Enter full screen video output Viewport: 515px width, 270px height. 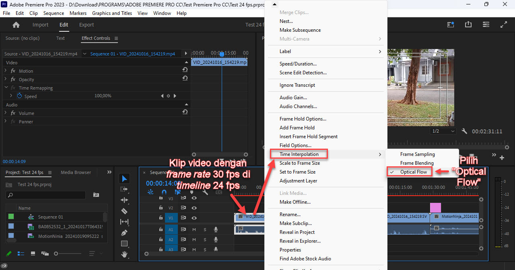point(504,25)
